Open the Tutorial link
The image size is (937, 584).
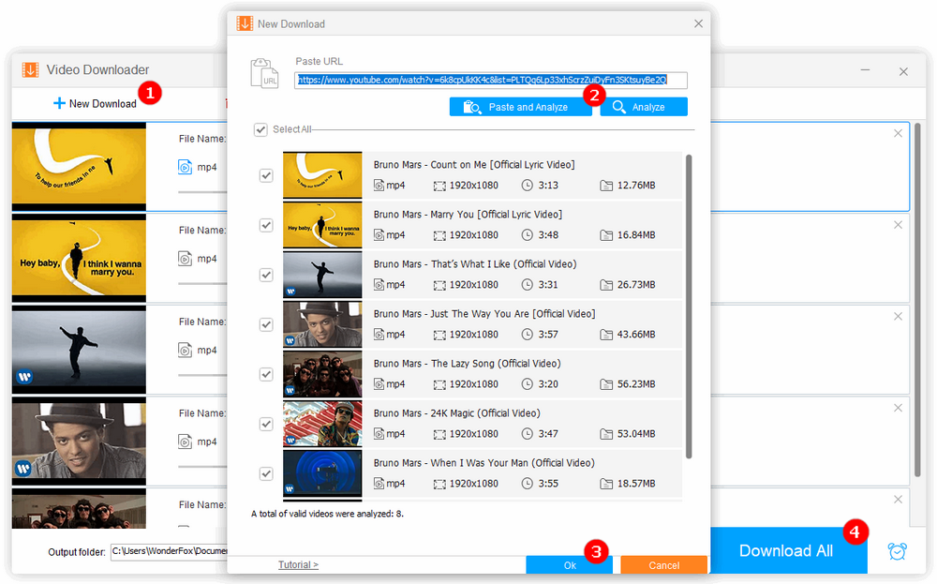[298, 564]
